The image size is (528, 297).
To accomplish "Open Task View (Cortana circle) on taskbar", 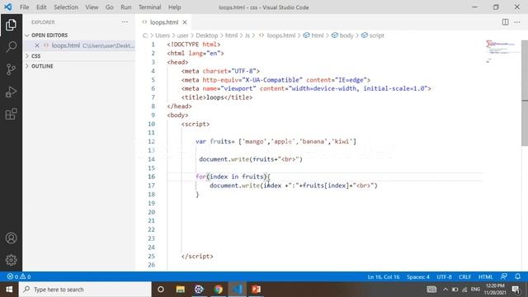I will click(x=161, y=290).
